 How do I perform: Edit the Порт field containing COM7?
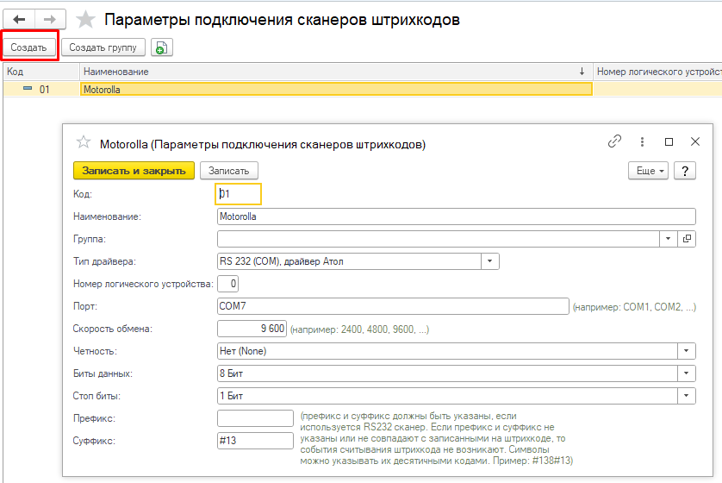tap(393, 306)
